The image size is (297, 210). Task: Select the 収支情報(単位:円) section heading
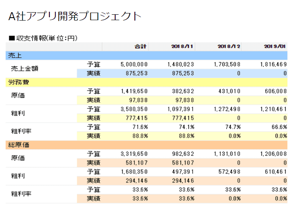tap(43, 38)
